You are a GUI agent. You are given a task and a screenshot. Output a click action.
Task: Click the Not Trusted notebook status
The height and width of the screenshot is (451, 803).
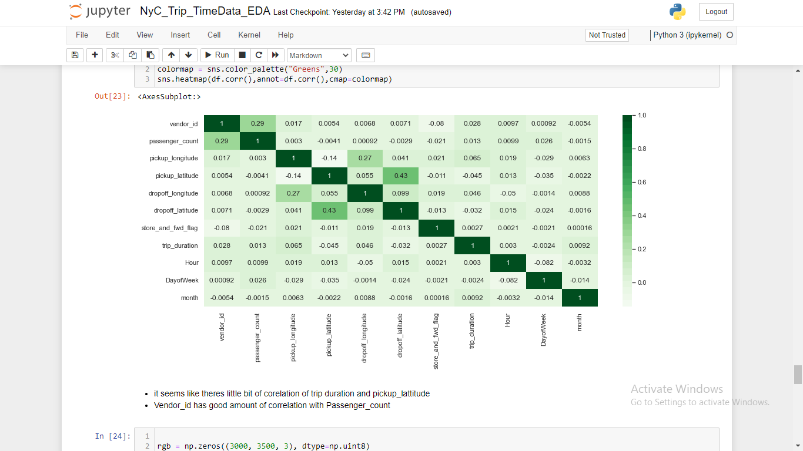point(607,35)
